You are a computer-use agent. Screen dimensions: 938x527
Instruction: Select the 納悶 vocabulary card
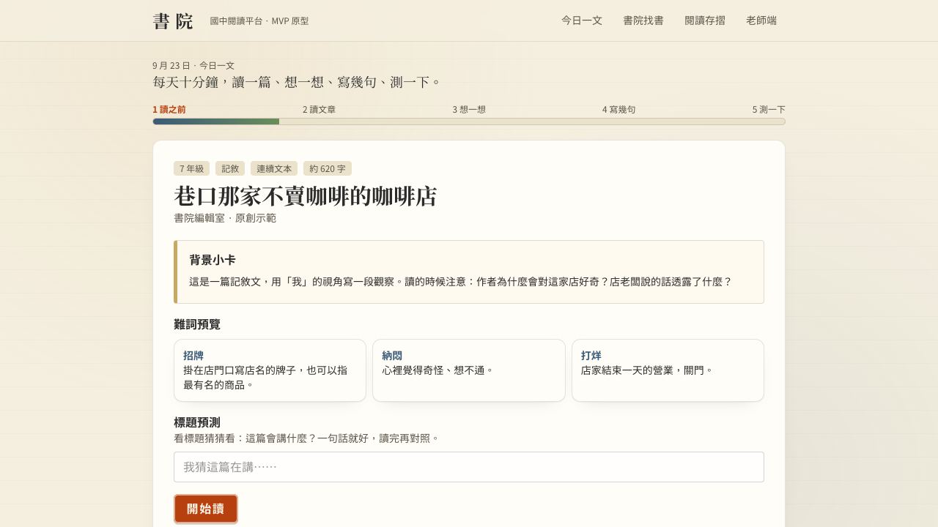click(469, 370)
